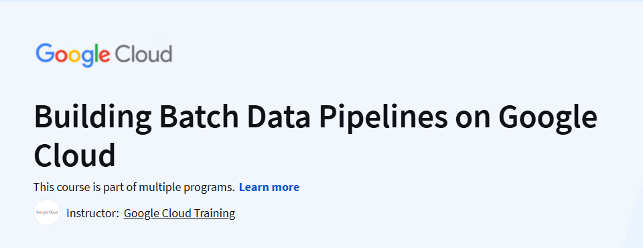Click the blue letter G in the logo
The width and height of the screenshot is (643, 248).
coord(45,53)
